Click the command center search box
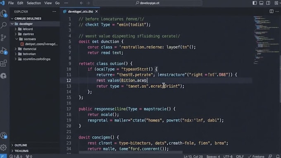 (148, 3)
